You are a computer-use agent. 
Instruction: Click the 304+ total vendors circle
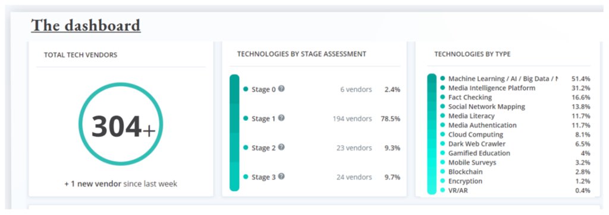121,124
